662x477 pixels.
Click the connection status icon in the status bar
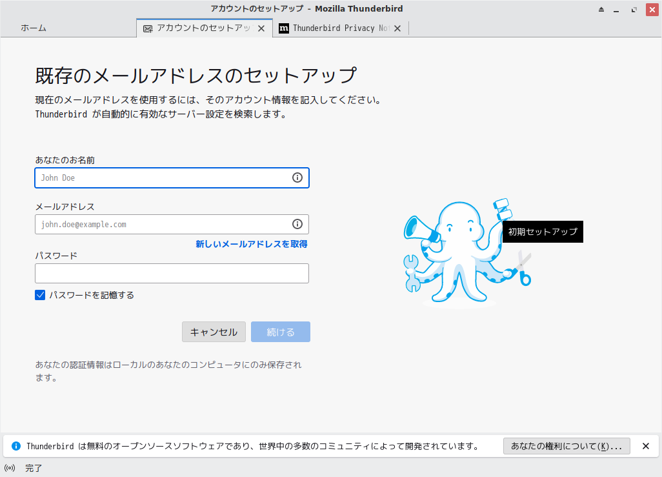click(x=10, y=468)
